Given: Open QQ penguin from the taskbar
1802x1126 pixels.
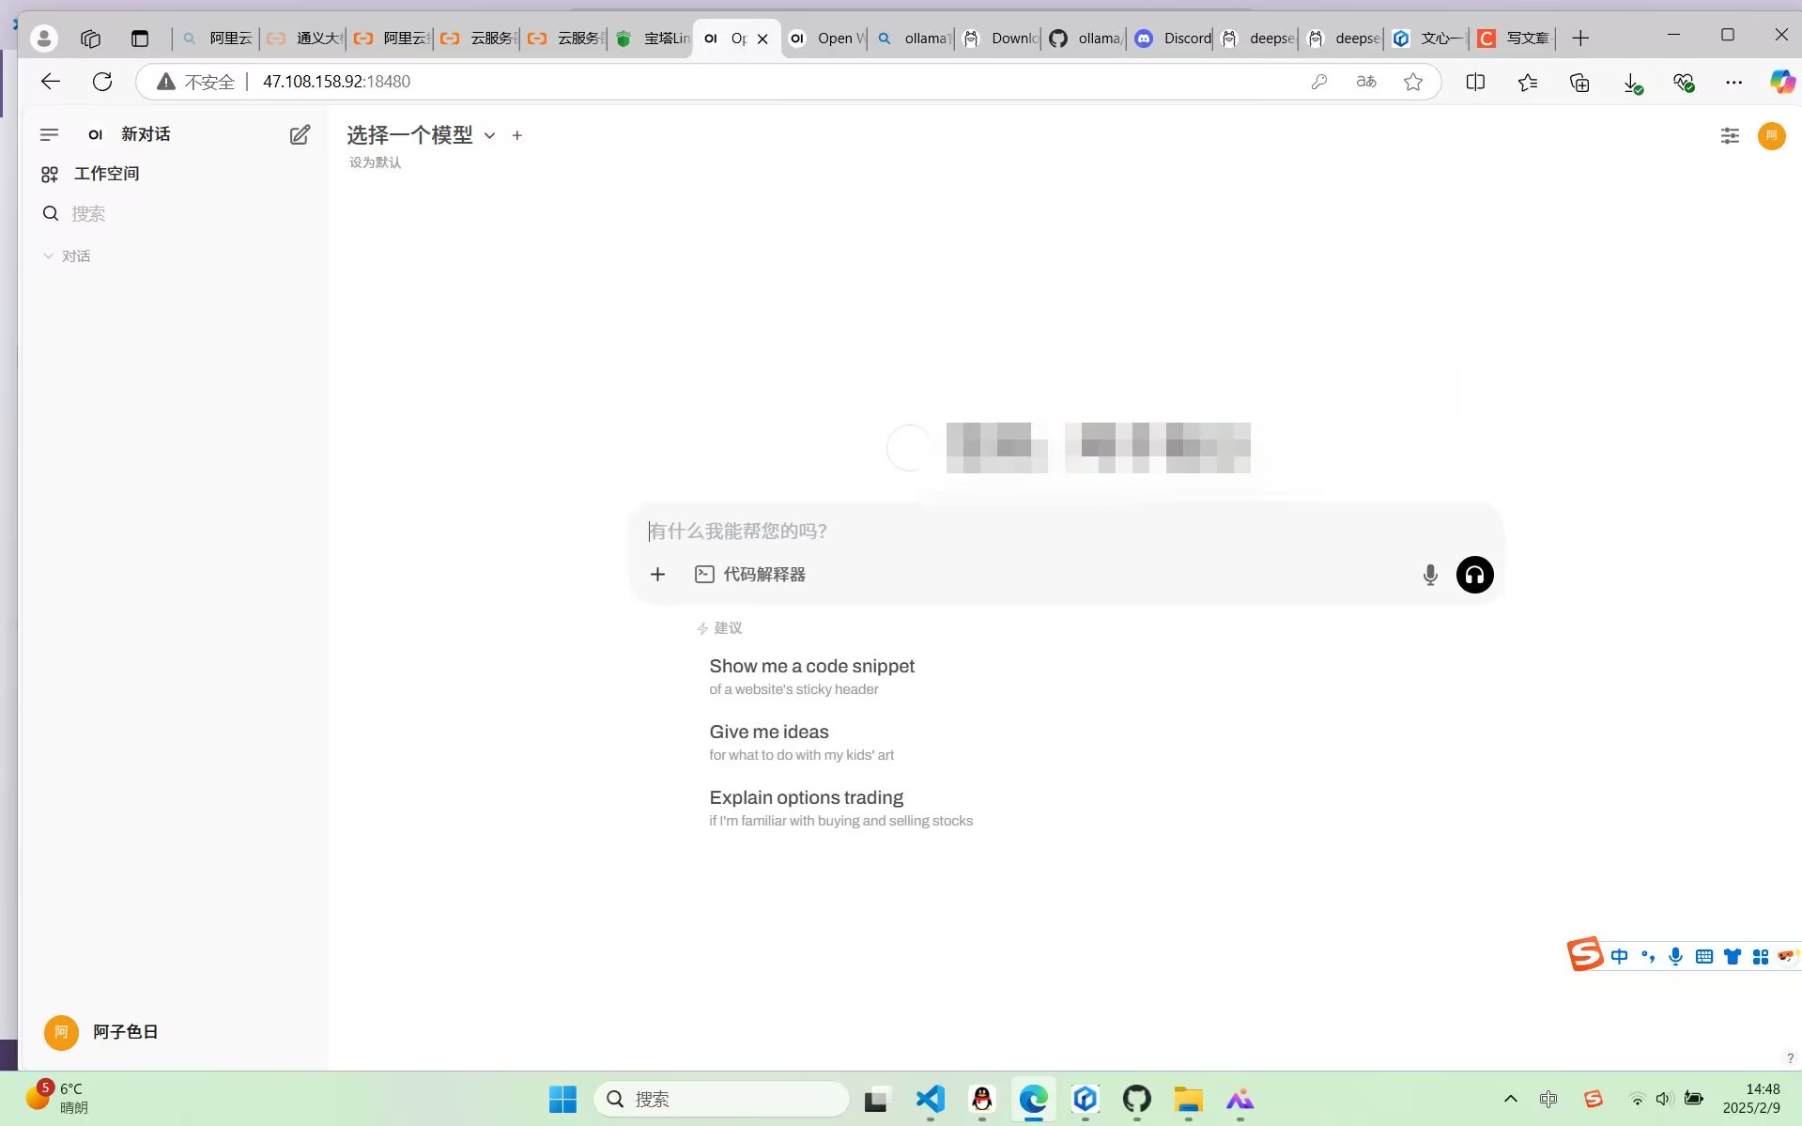Looking at the screenshot, I should 981,1099.
